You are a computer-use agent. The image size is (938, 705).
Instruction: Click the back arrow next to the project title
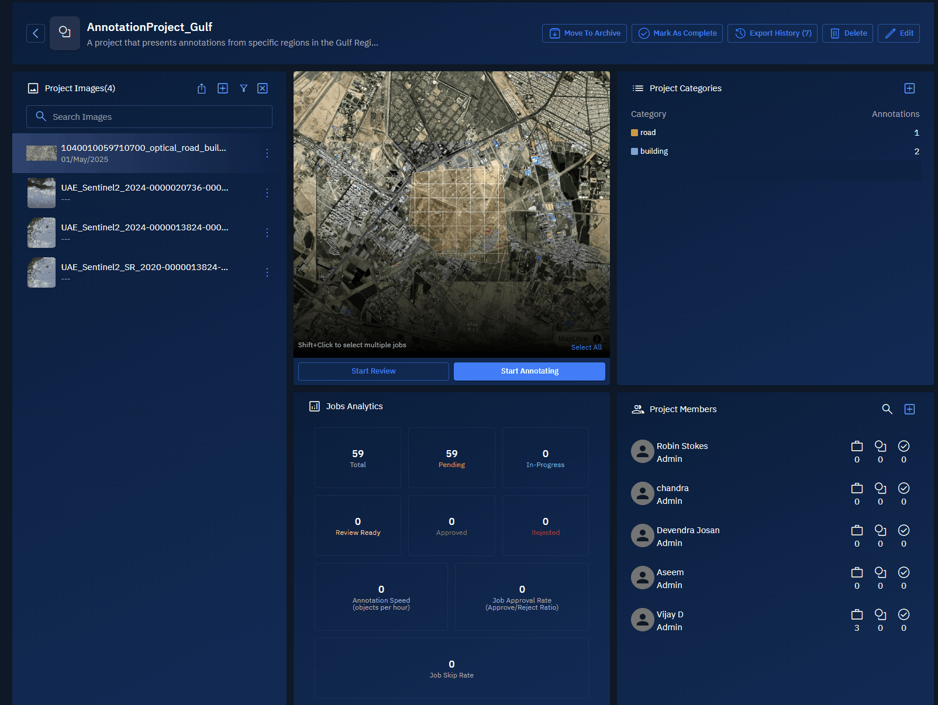[x=36, y=33]
